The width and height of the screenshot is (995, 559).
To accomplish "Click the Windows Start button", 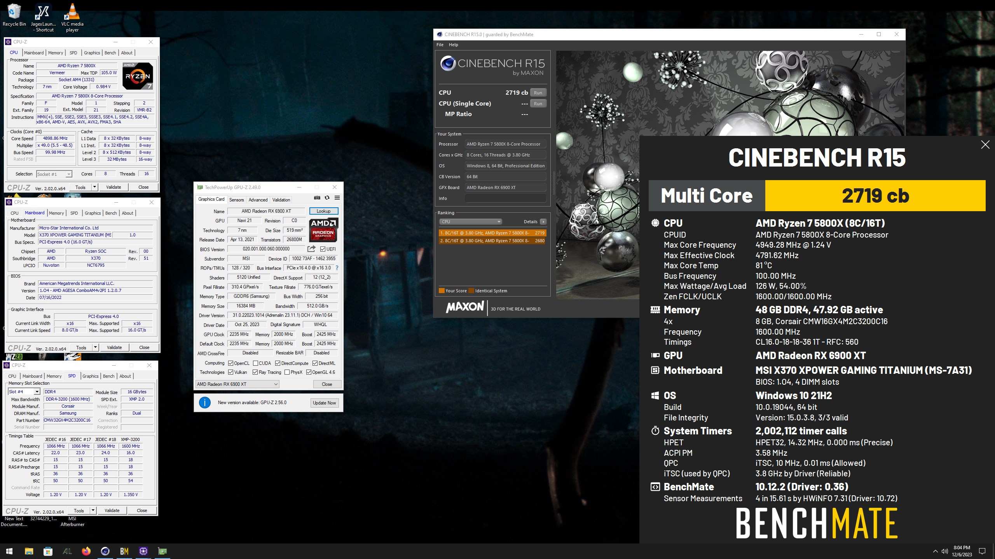I will pyautogui.click(x=9, y=551).
